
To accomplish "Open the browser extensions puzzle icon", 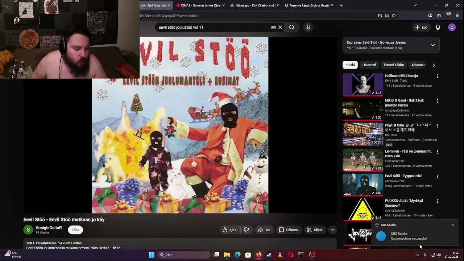I will [x=439, y=16].
